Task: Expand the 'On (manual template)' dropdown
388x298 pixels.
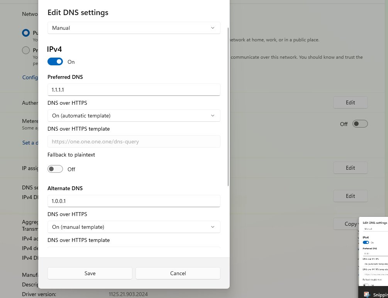Action: (x=134, y=227)
